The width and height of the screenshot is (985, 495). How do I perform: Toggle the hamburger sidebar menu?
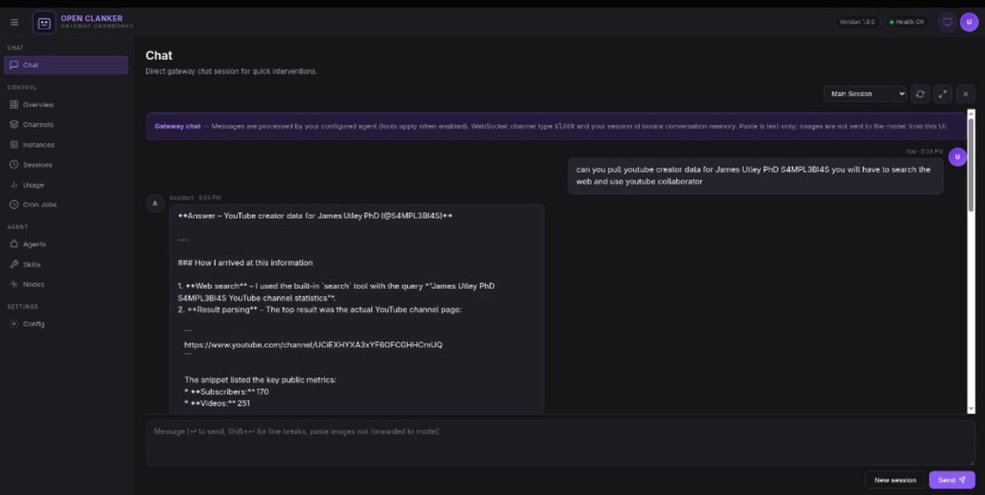14,22
